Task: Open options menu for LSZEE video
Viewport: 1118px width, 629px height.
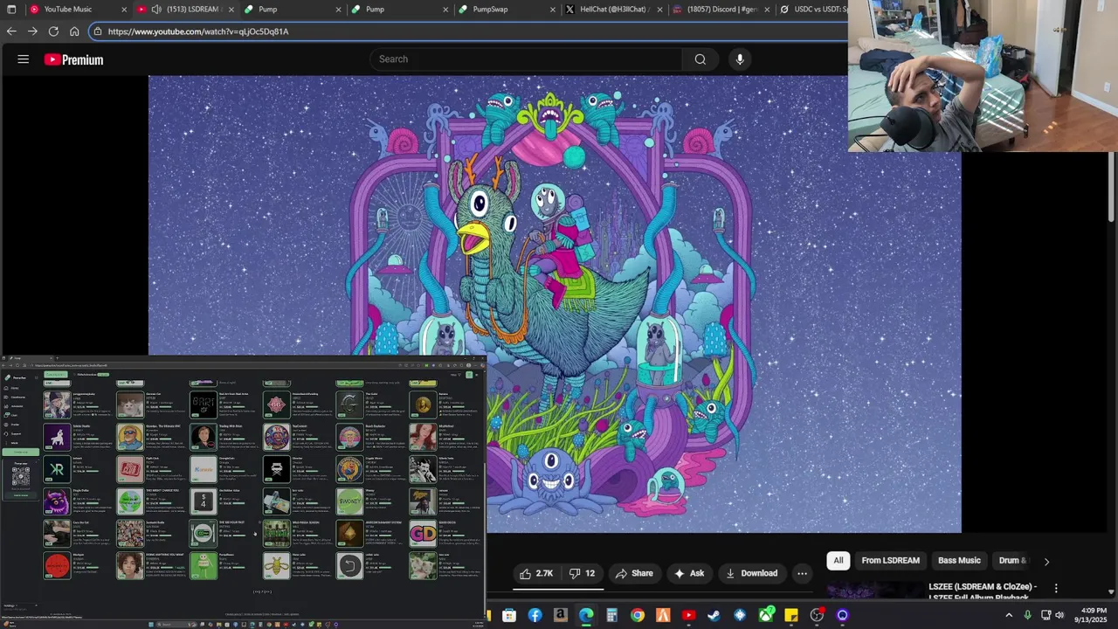Action: coord(1056,588)
